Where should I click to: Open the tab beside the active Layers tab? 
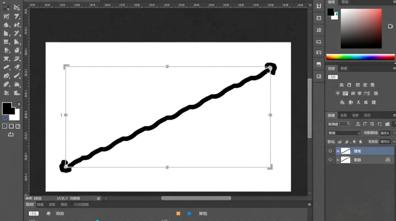(344, 115)
